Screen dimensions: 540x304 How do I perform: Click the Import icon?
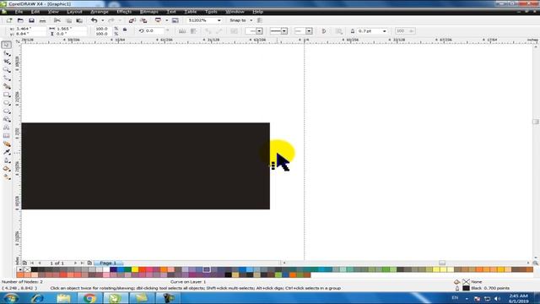click(x=132, y=20)
